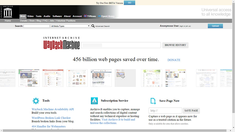Screen dimensions: 235x132
Task: Open the DONATE link
Action: pyautogui.click(x=174, y=60)
